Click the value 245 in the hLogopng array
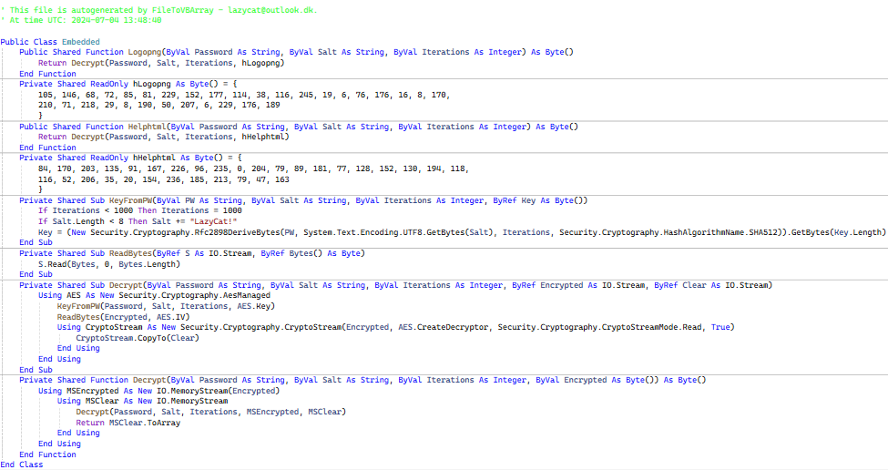 pyautogui.click(x=306, y=95)
